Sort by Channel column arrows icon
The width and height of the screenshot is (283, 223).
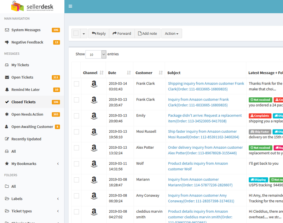102,73
